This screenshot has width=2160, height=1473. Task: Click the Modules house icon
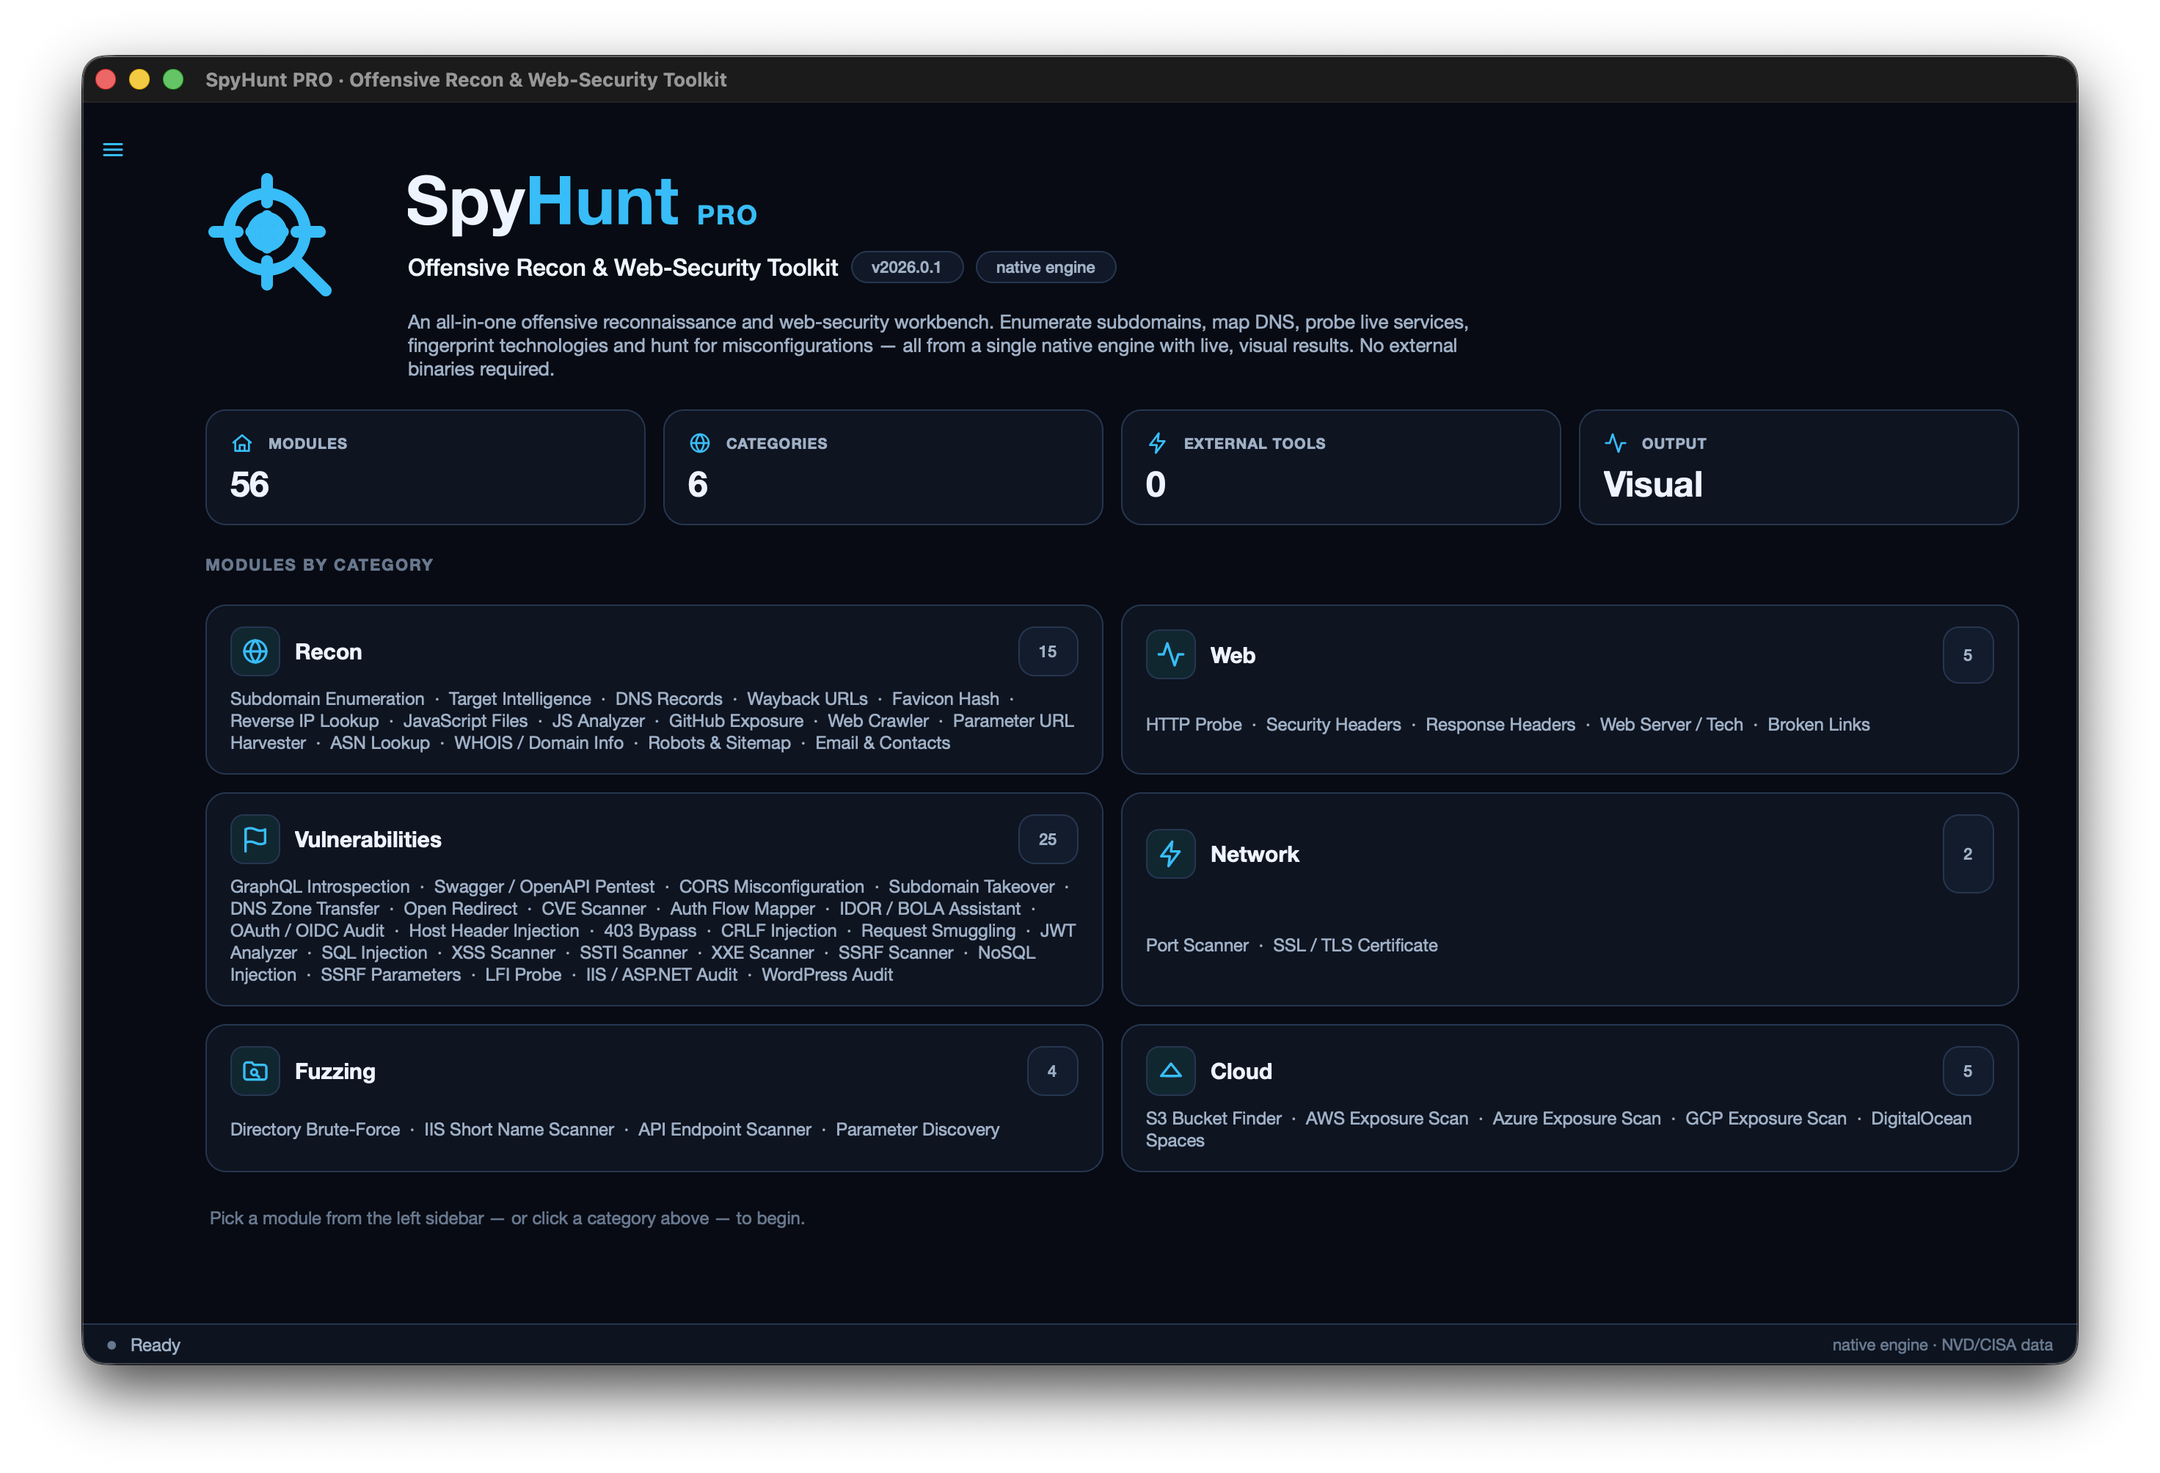241,443
